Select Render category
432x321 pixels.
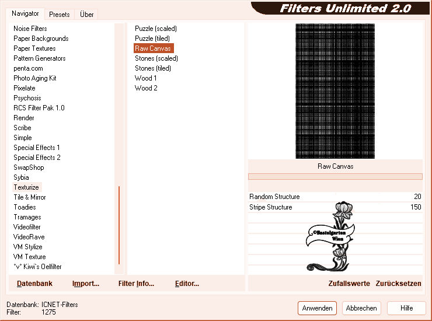coord(24,118)
